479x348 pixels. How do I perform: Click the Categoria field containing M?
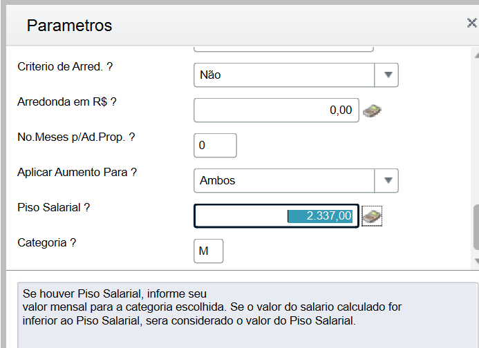coord(208,251)
